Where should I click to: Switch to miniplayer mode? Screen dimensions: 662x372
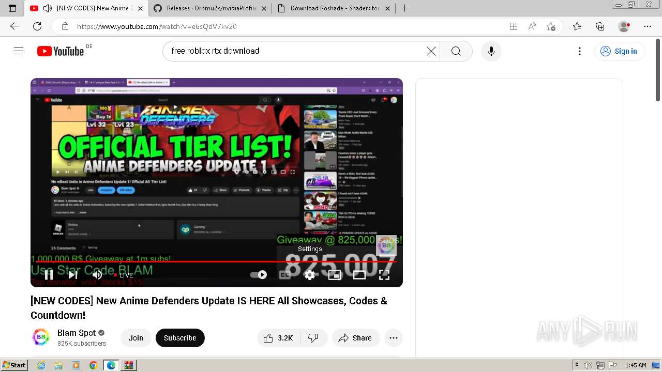click(335, 275)
